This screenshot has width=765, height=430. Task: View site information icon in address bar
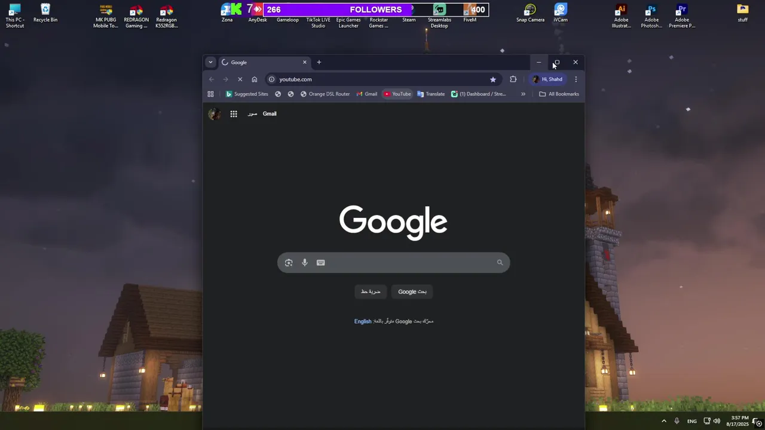[x=271, y=79]
